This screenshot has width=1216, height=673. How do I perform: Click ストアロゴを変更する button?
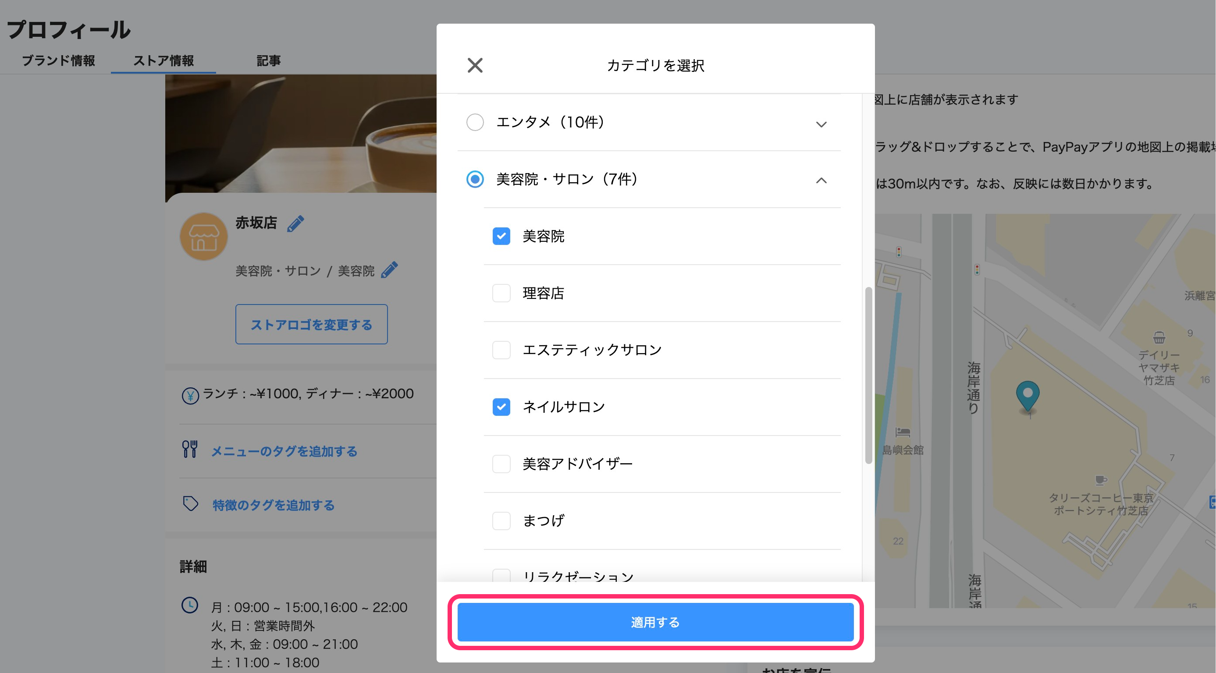(x=312, y=325)
